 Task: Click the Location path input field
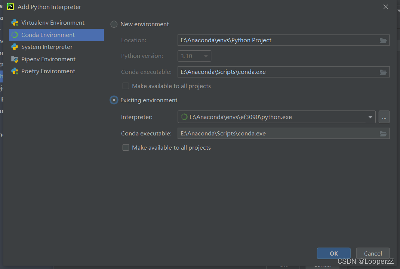click(283, 40)
